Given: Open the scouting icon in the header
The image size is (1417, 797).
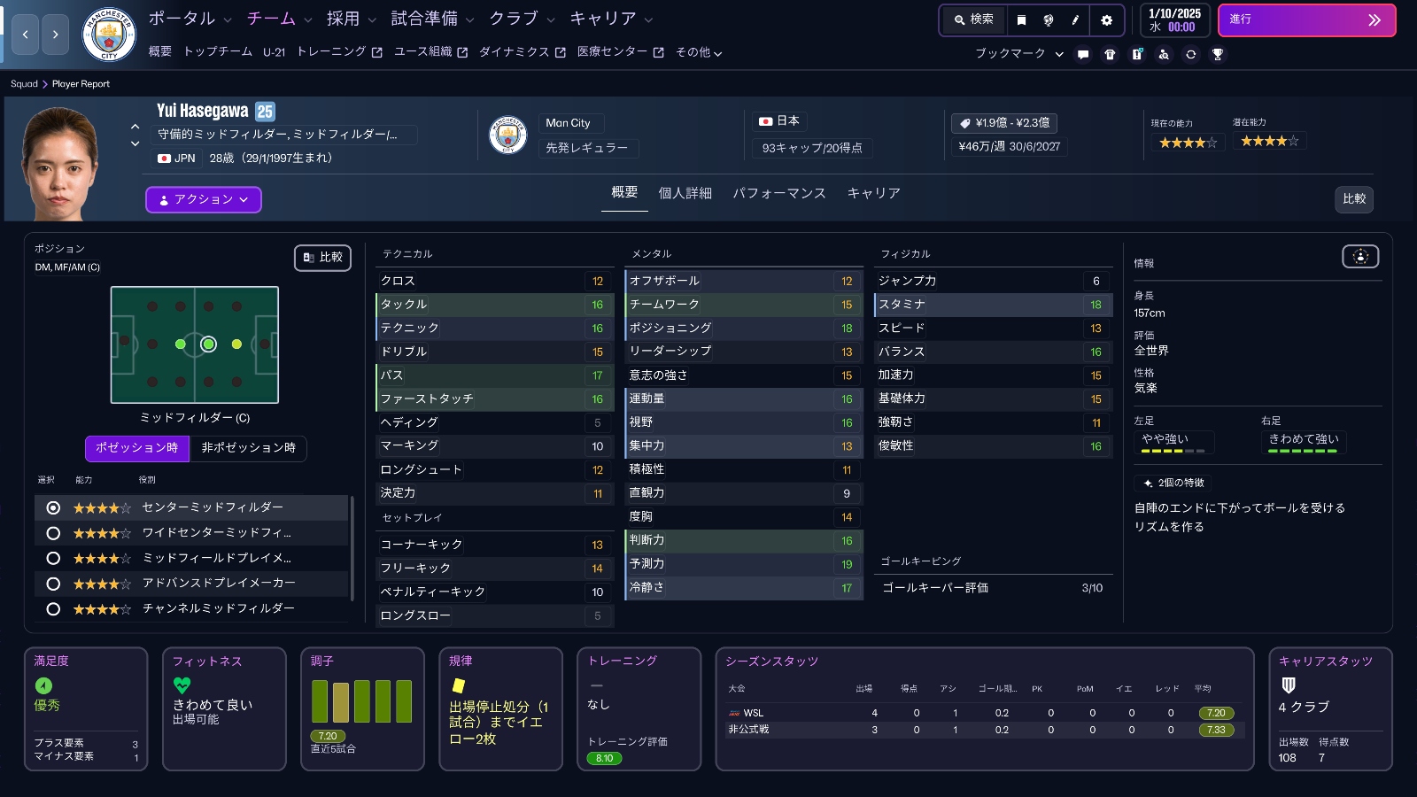Looking at the screenshot, I should [x=1164, y=54].
